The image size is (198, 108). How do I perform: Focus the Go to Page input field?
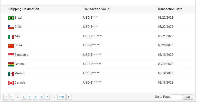coord(176,97)
